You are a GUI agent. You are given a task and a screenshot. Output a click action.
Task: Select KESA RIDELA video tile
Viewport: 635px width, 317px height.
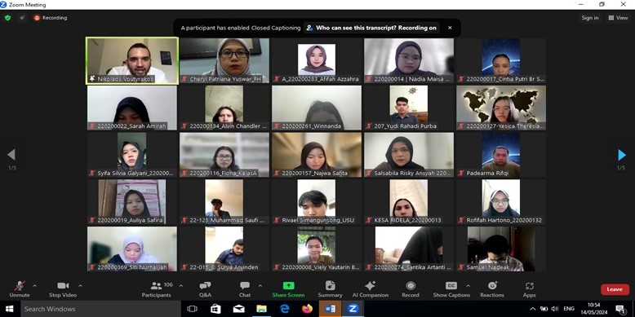pyautogui.click(x=409, y=202)
